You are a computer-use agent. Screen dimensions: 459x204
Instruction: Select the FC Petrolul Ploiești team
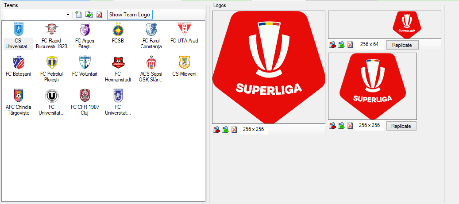click(51, 69)
